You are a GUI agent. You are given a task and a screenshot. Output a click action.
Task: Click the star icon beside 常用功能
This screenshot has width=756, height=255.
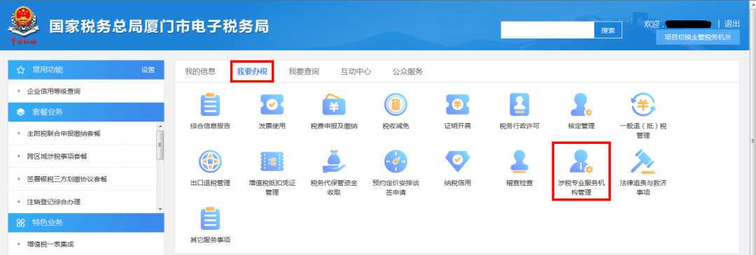click(x=21, y=70)
